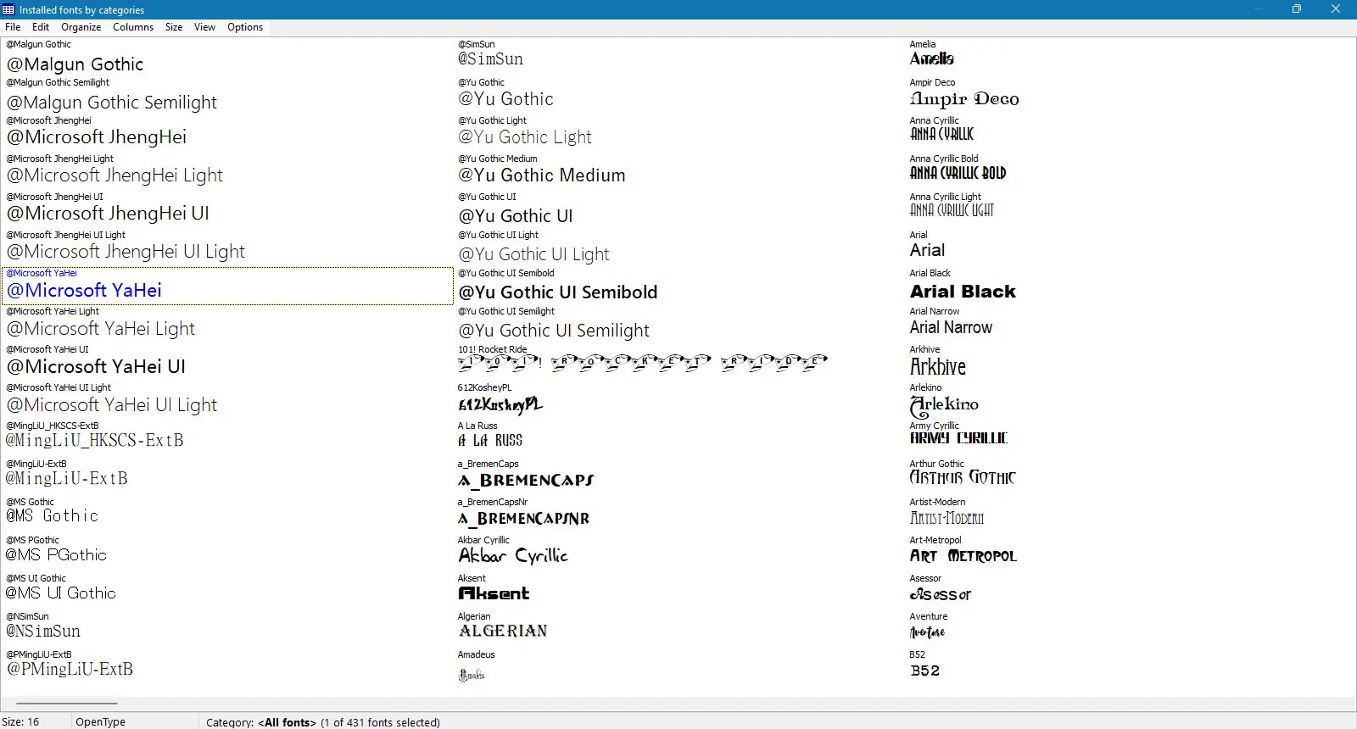This screenshot has height=729, width=1357.
Task: Select the @Yu Gothic Light sample
Action: tap(525, 137)
